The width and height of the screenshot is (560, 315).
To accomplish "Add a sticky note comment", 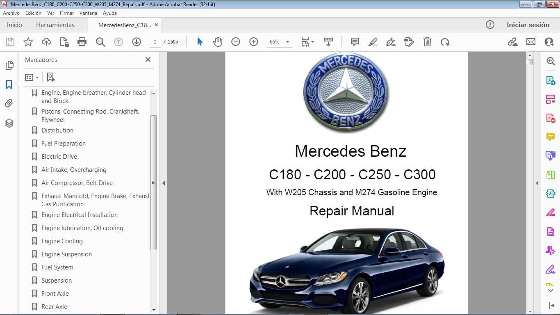I will tap(355, 42).
